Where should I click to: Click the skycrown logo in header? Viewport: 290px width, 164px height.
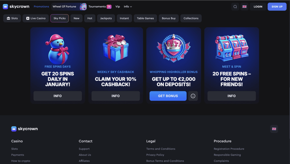click(16, 7)
